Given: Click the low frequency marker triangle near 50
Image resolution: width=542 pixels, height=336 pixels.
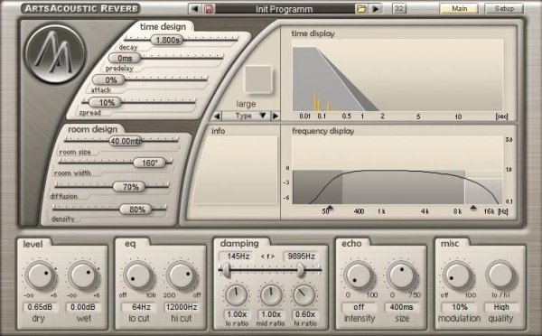Looking at the screenshot, I should pos(330,208).
